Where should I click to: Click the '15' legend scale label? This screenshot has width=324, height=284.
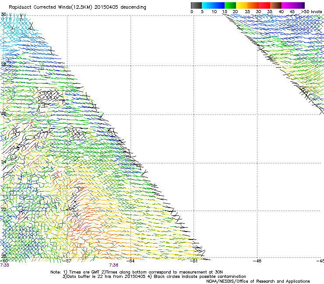225,12
